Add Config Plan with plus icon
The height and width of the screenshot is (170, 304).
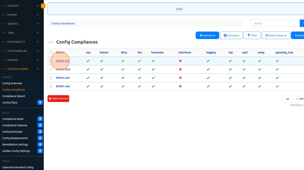[40, 102]
